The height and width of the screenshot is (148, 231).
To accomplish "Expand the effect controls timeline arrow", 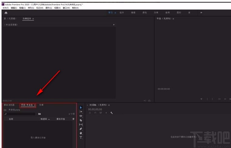I will [114, 25].
